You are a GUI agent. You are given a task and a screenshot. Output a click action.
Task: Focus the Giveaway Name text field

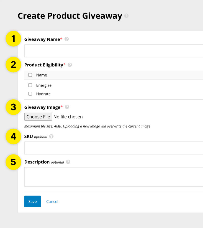click(114, 51)
